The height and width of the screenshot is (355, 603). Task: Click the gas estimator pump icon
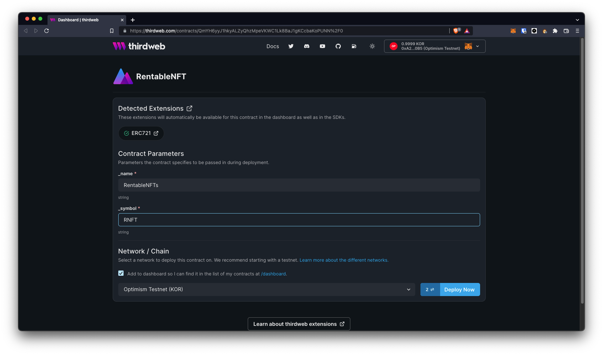click(354, 46)
